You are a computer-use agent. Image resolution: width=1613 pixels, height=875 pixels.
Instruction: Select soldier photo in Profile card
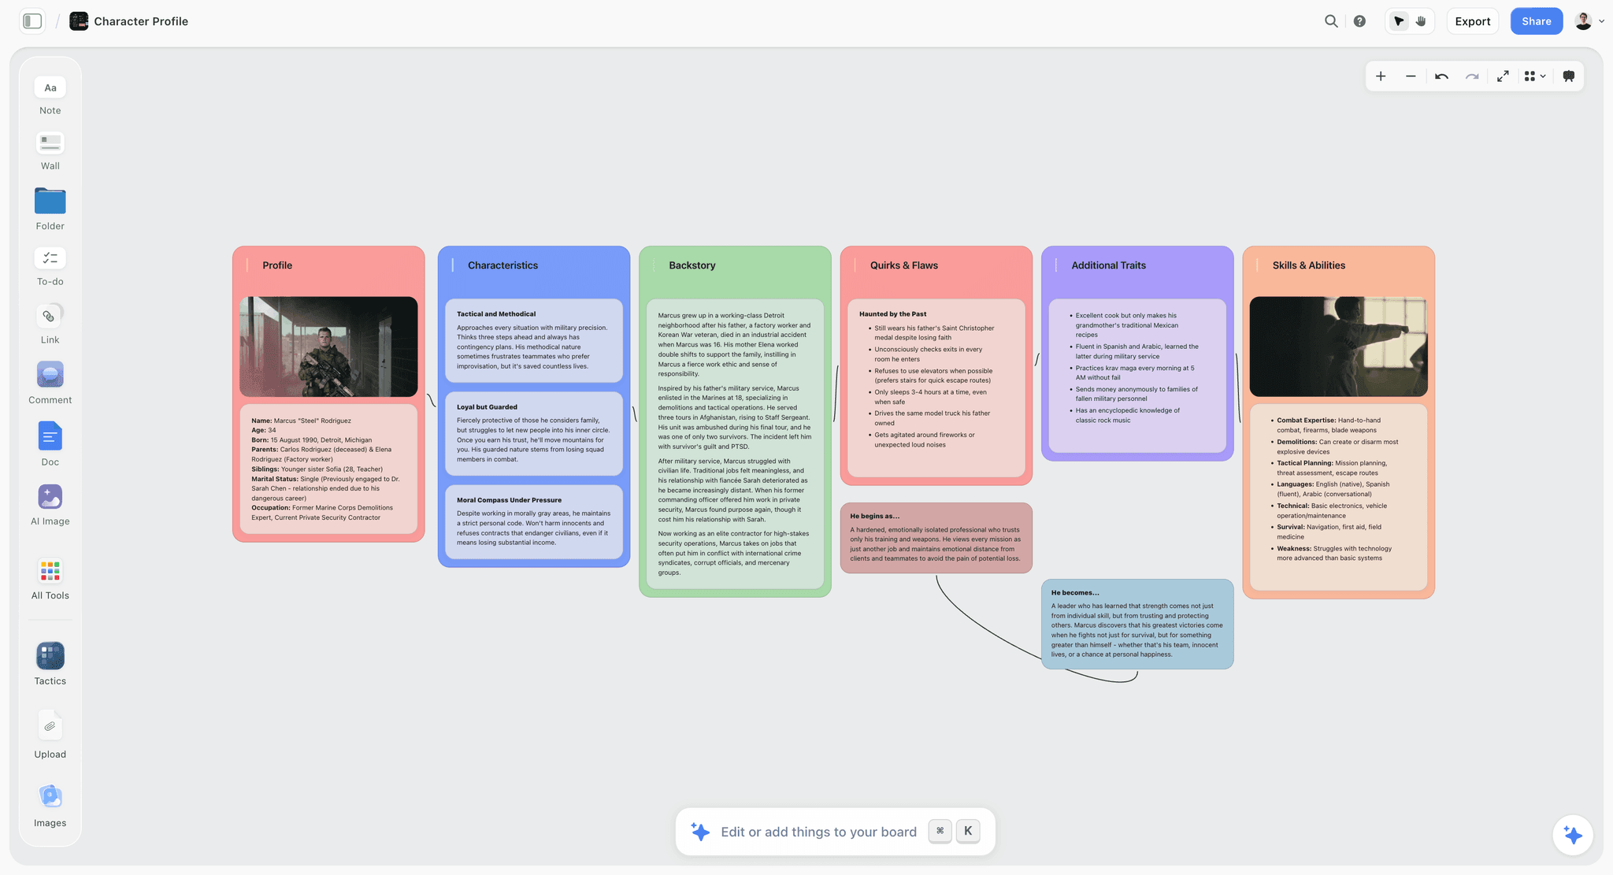[x=328, y=347]
